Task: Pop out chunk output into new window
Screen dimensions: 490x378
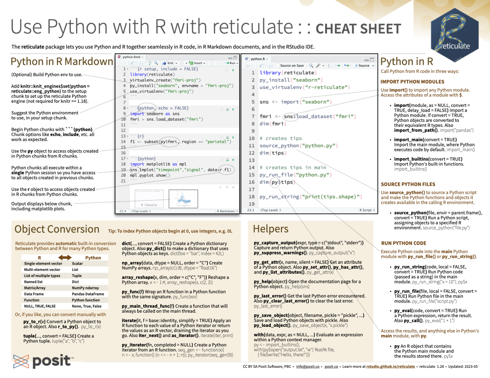Action: click(220, 187)
